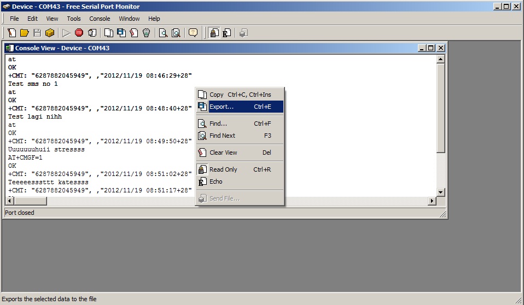Click the horizontal scrollbar left arrow
The image size is (524, 305).
10,201
